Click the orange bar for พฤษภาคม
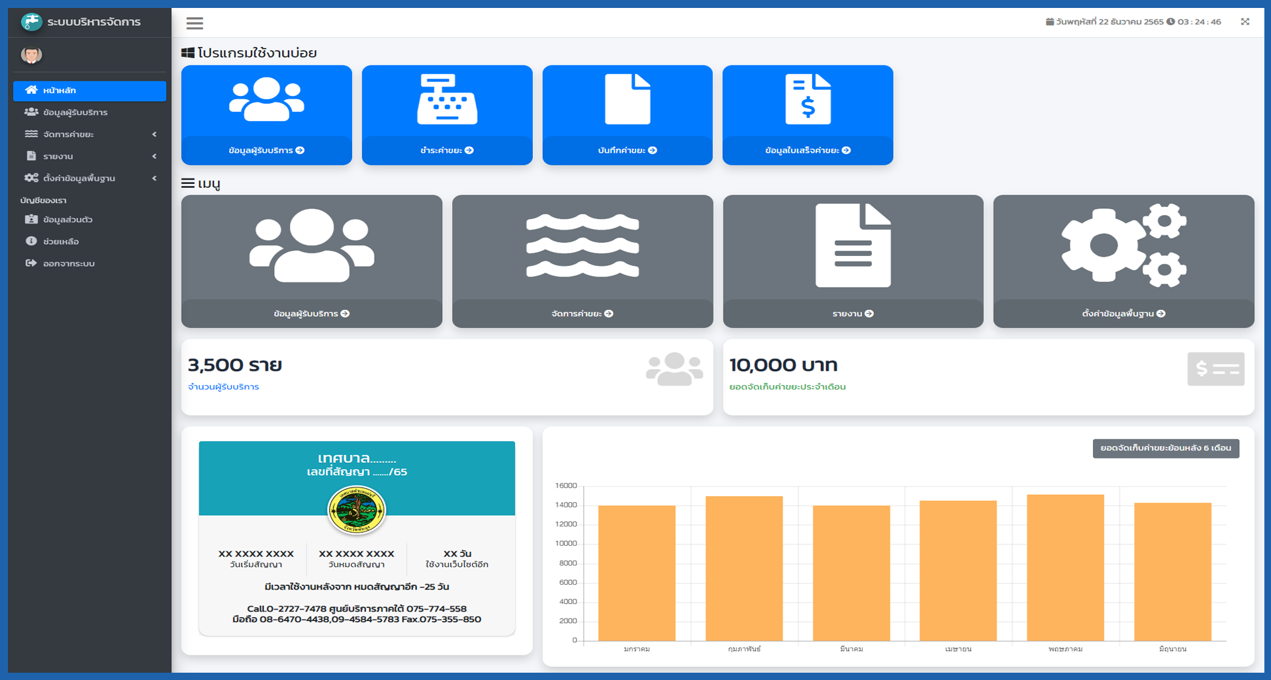Viewport: 1271px width, 680px height. click(x=1065, y=568)
